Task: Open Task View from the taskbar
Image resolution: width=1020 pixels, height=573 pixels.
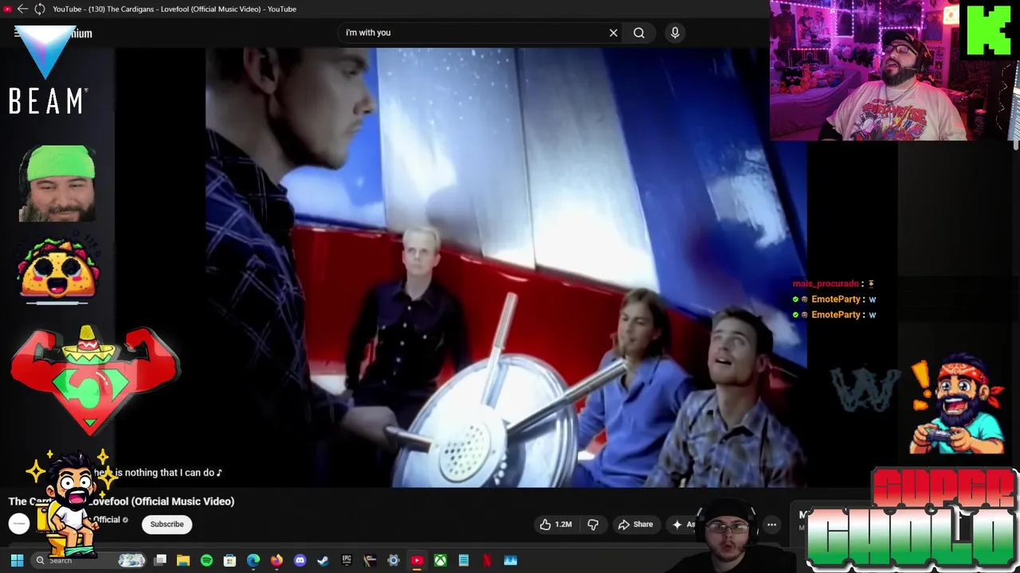Action: click(x=160, y=560)
